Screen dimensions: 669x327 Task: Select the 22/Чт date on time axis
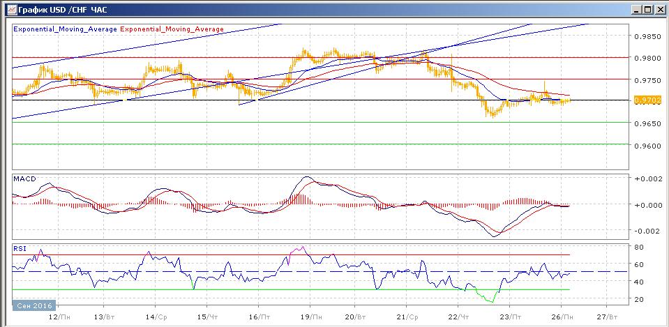pos(458,315)
